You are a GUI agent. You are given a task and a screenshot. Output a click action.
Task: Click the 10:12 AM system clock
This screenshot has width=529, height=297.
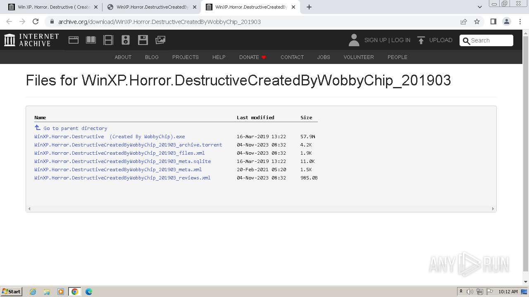pos(508,292)
